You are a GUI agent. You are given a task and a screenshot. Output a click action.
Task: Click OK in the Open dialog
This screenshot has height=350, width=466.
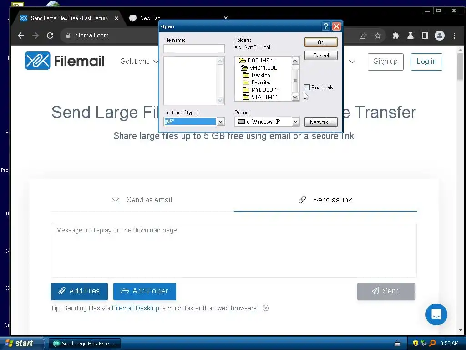point(321,42)
